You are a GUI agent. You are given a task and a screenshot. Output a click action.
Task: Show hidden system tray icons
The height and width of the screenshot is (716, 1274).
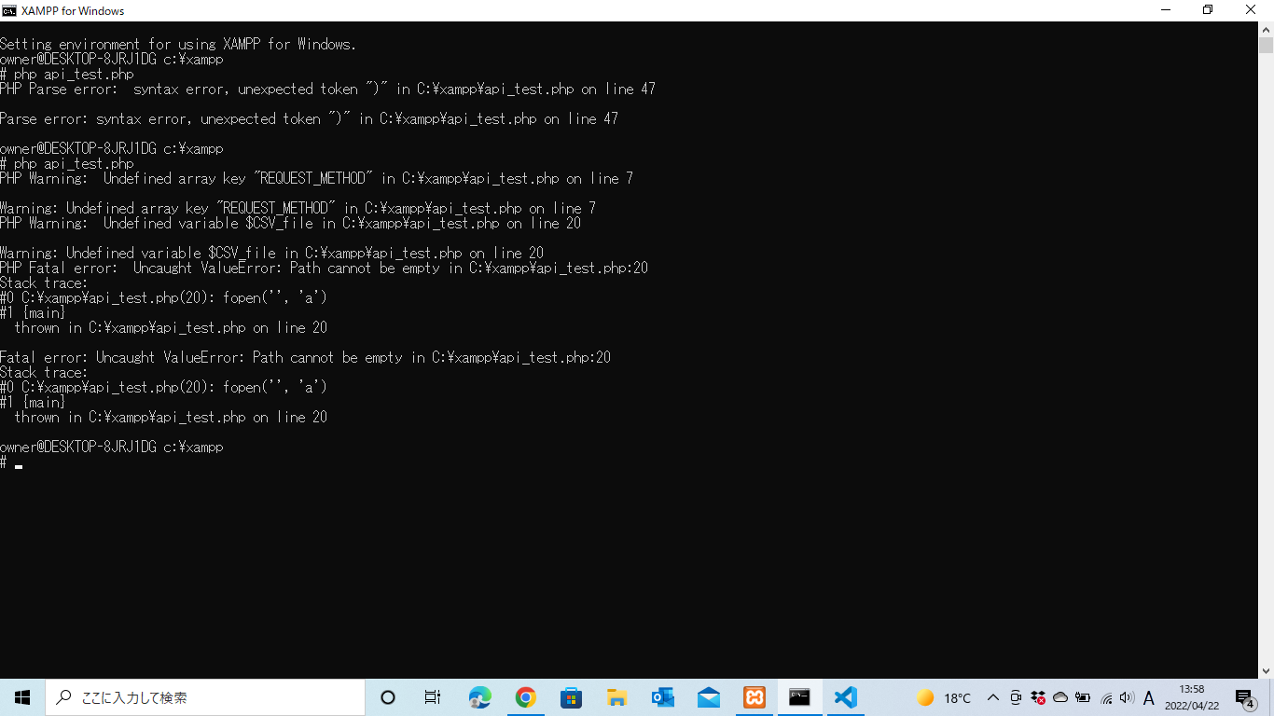(993, 697)
